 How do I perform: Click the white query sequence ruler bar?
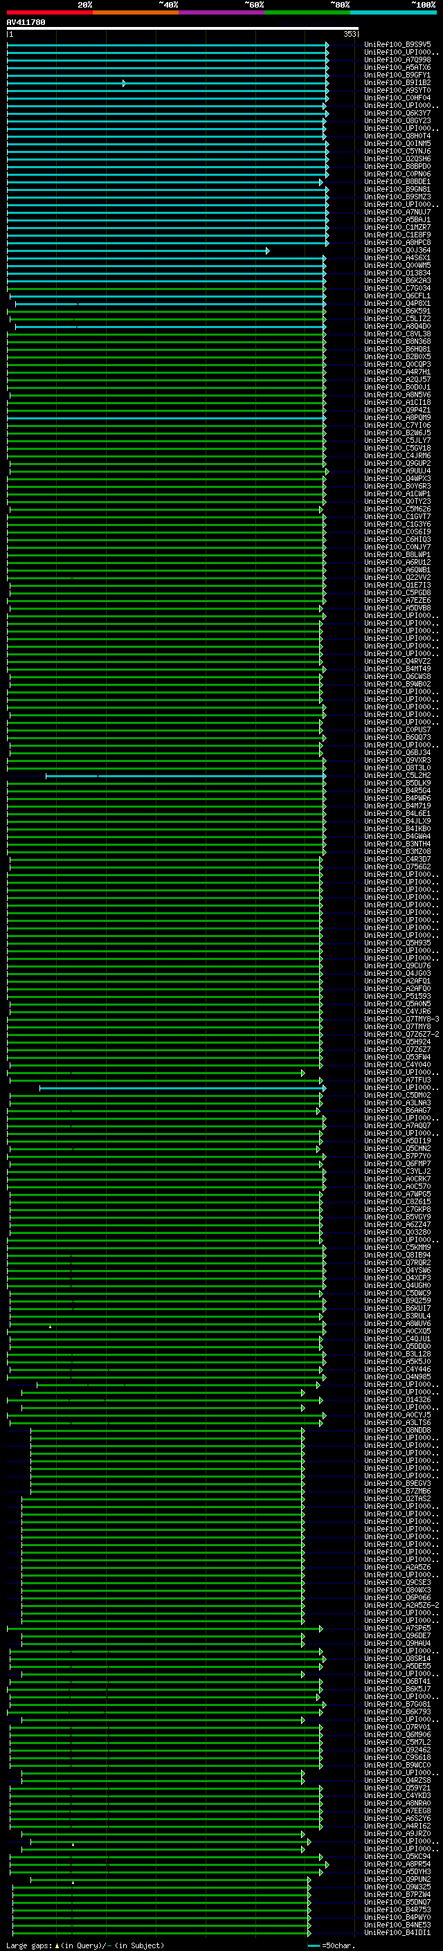point(183,29)
